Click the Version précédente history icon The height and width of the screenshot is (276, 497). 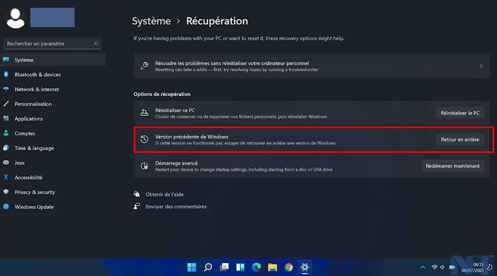144,139
